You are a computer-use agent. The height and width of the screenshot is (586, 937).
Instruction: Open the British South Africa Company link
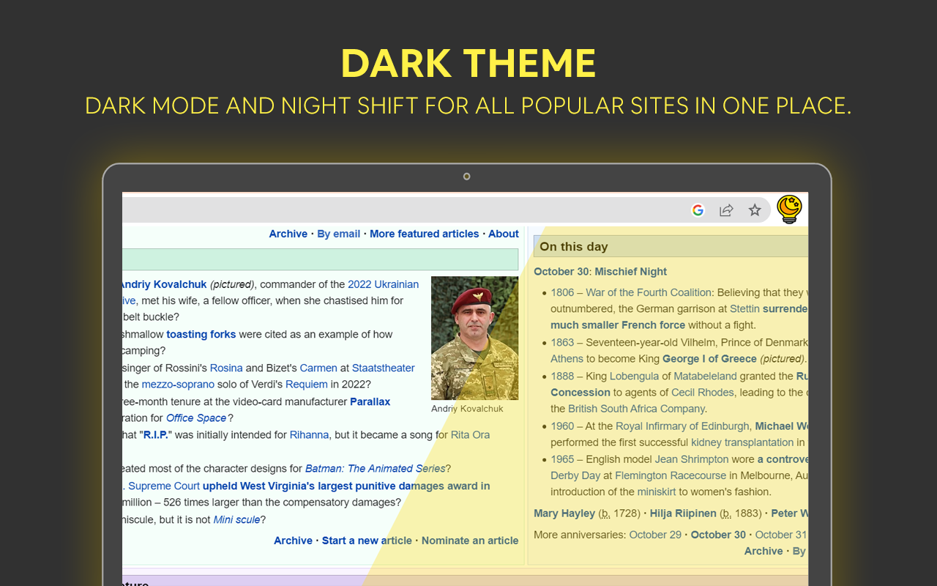coord(636,409)
